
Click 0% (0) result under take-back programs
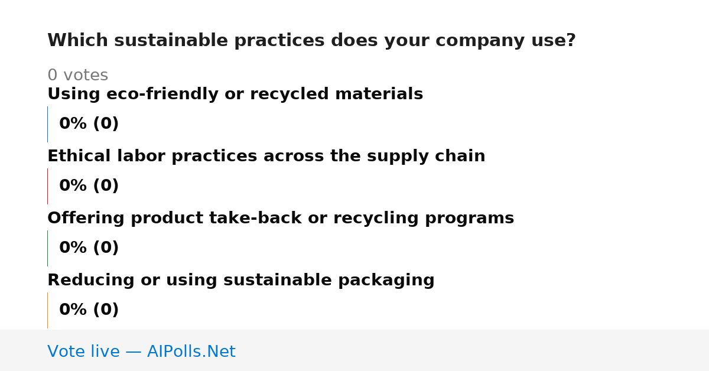(x=89, y=248)
